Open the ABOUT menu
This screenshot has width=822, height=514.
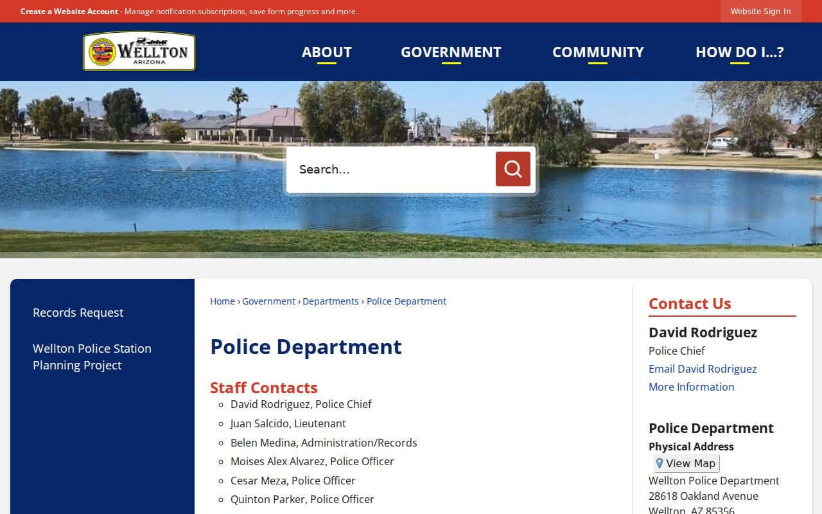(x=327, y=52)
